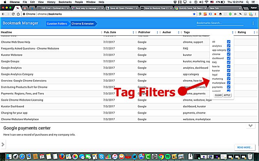
Task: Toggle the how to tag checkbox
Action: tap(229, 66)
